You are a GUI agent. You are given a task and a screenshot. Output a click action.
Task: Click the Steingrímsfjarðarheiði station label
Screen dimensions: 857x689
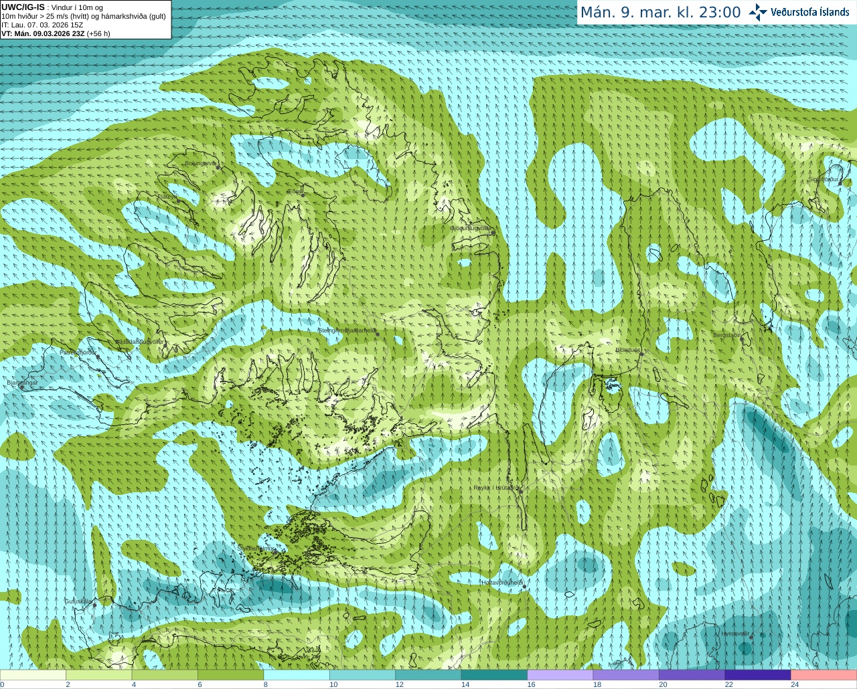tap(346, 330)
